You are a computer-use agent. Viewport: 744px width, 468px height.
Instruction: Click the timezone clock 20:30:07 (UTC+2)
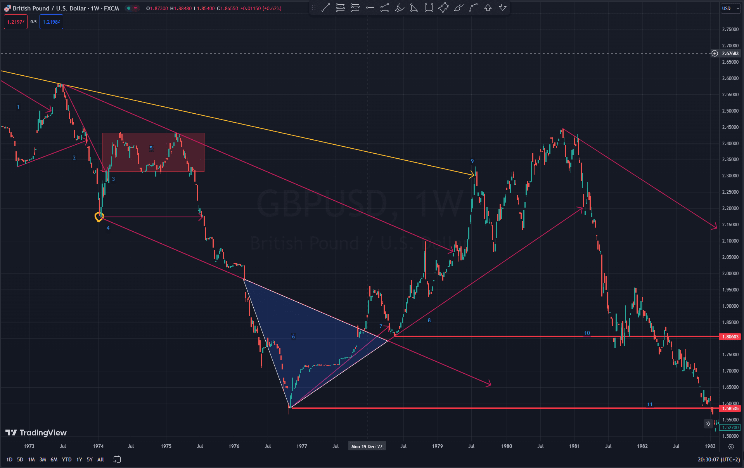(719, 459)
